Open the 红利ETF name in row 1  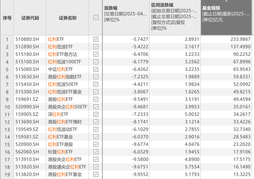pyautogui.click(x=56, y=39)
